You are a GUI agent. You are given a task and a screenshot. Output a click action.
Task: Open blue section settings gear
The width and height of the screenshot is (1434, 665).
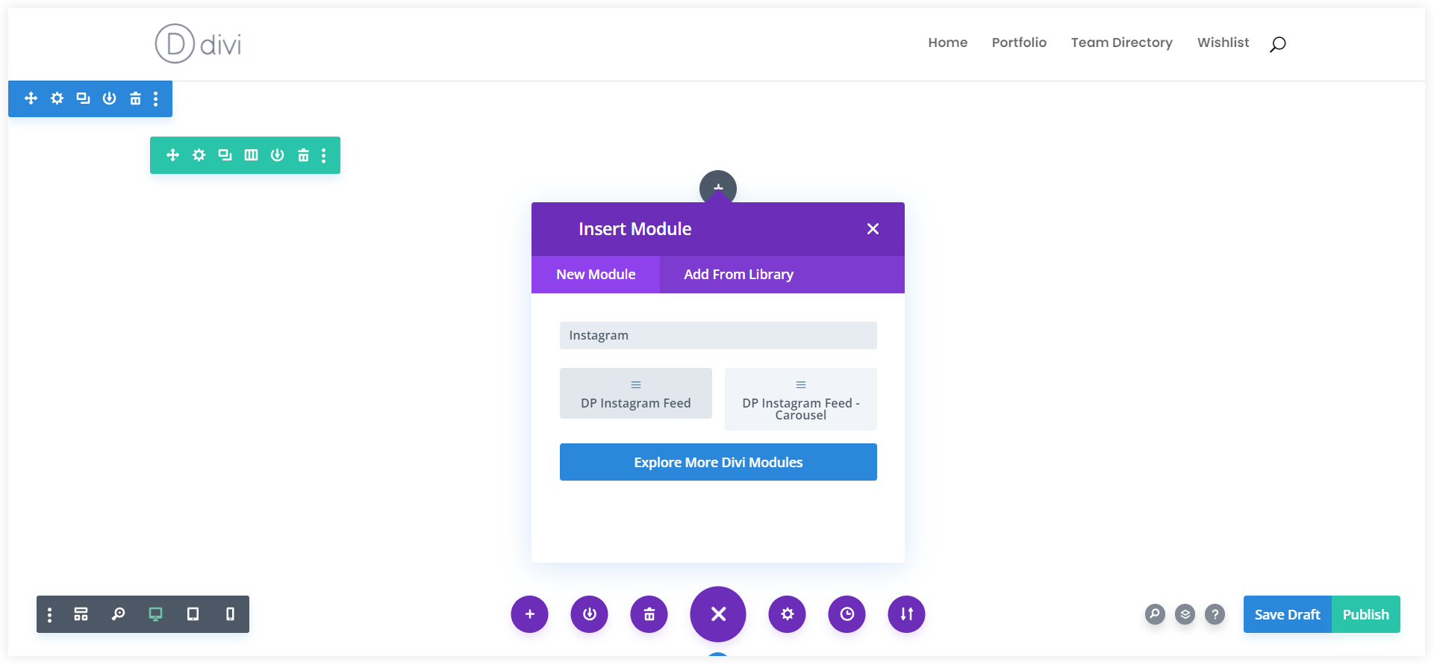57,99
